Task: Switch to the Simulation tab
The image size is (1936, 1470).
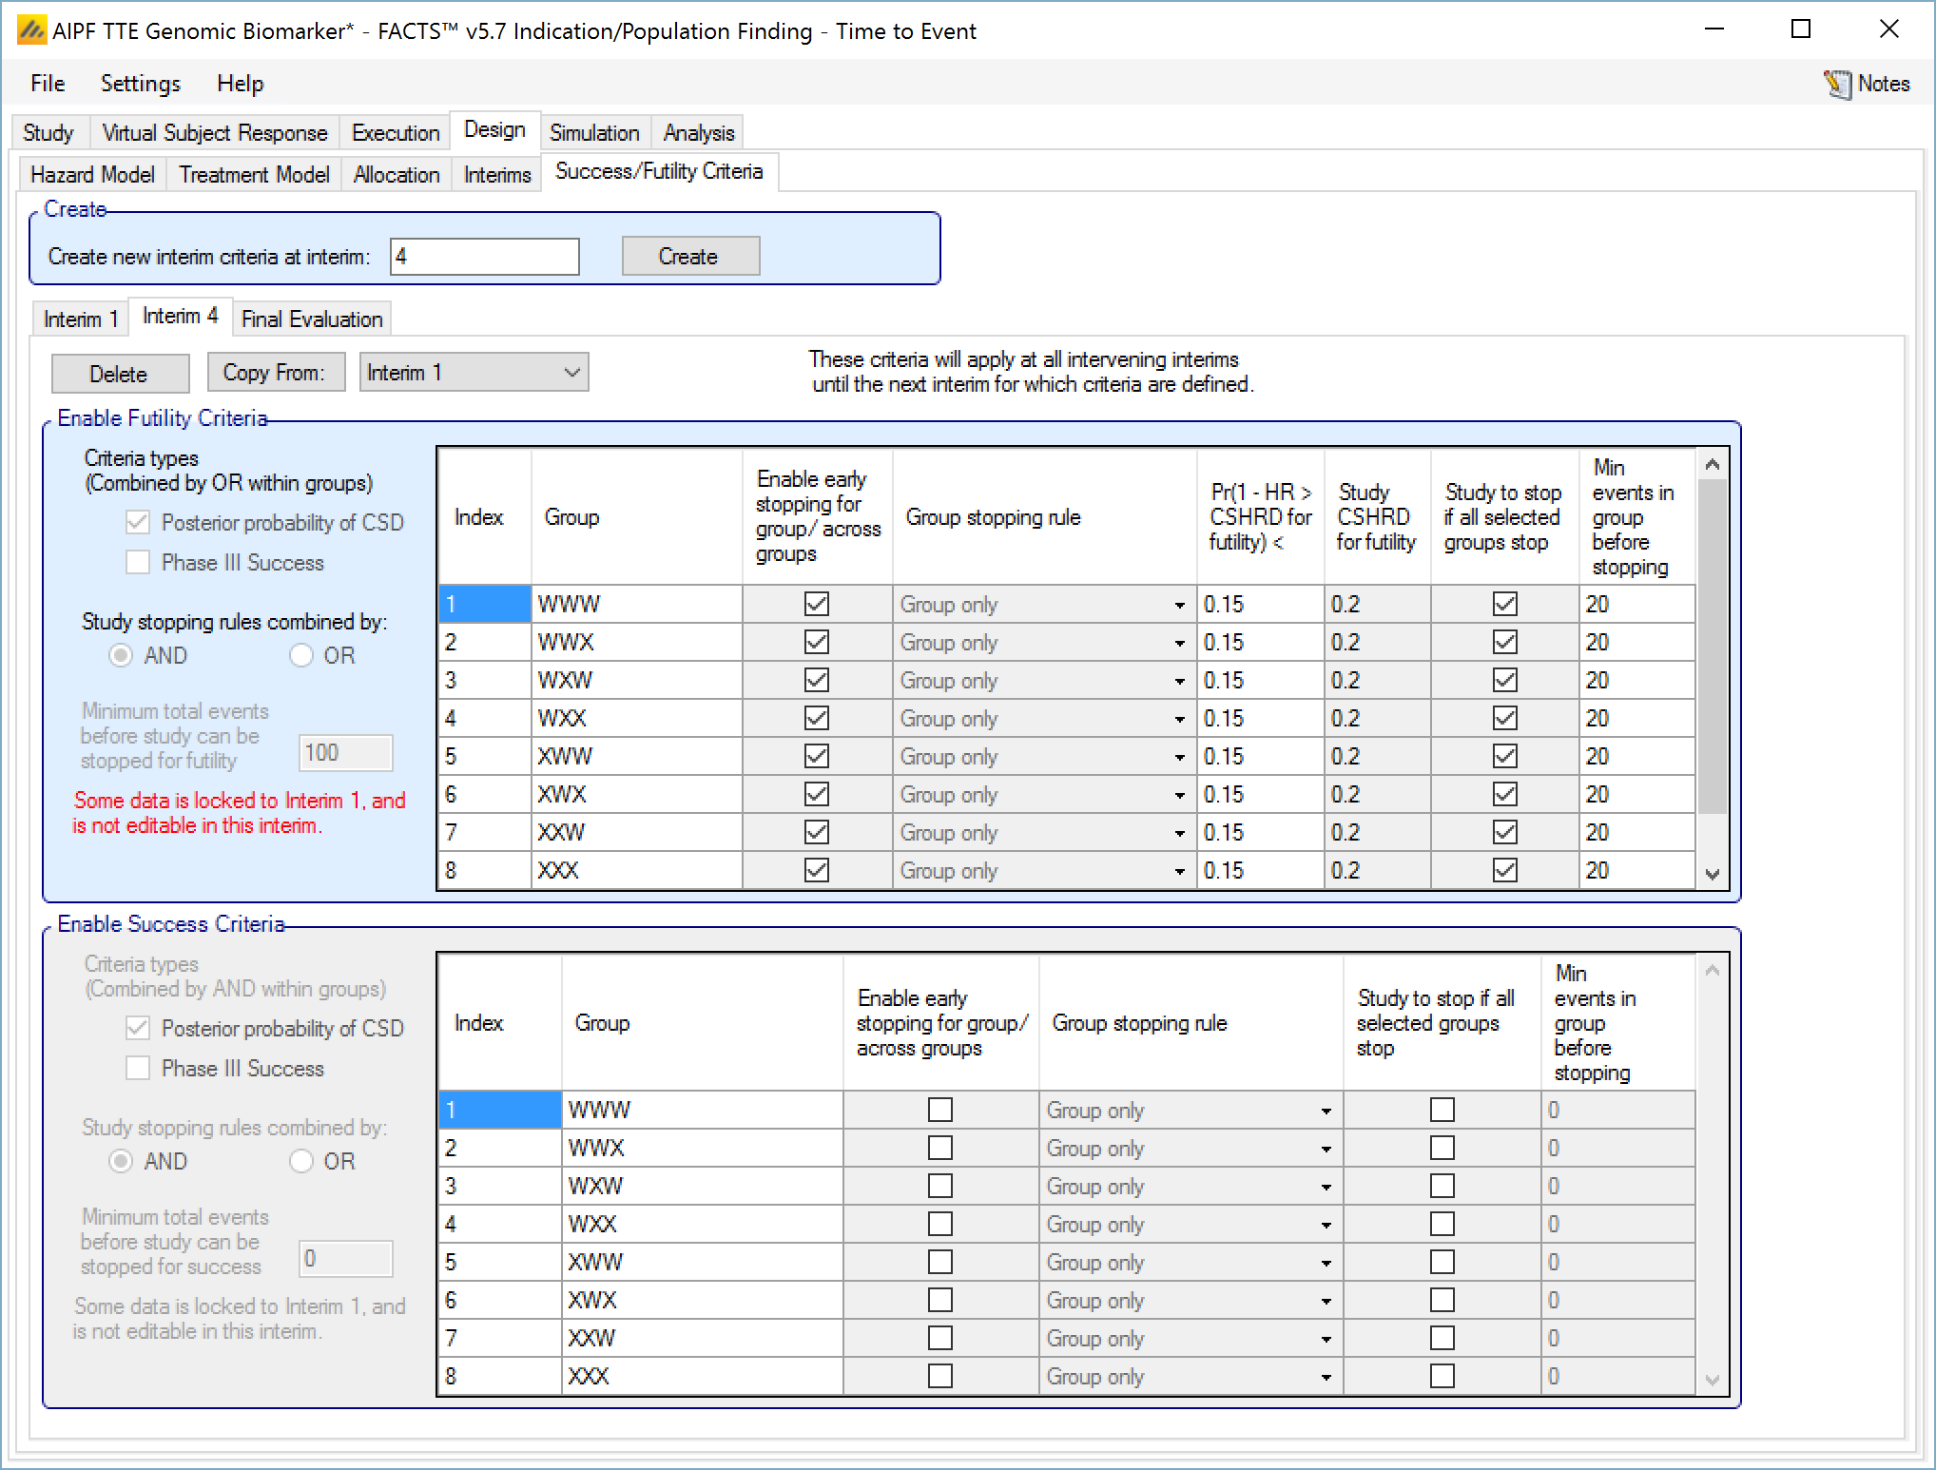Action: [593, 132]
